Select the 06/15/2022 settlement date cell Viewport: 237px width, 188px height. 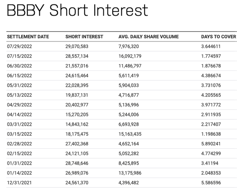pyautogui.click(x=20, y=75)
